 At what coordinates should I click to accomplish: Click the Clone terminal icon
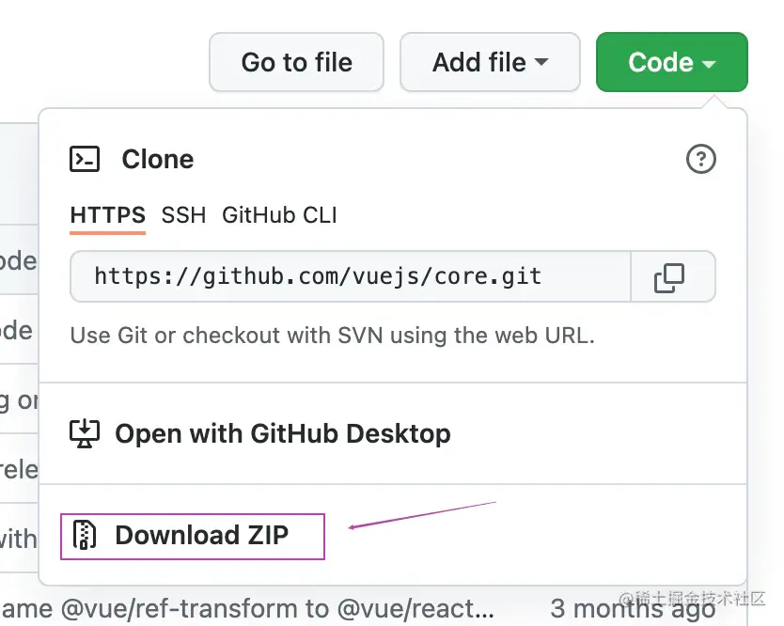[x=85, y=159]
